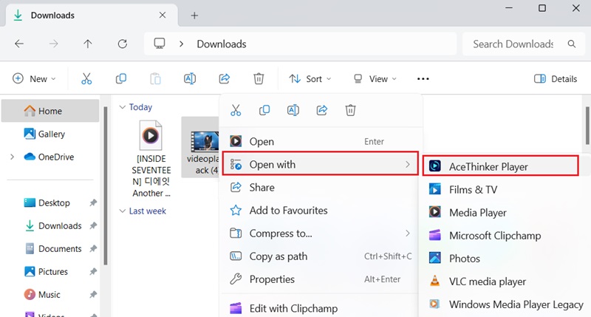Add a new tab with the plus button
The image size is (591, 317).
tap(194, 16)
